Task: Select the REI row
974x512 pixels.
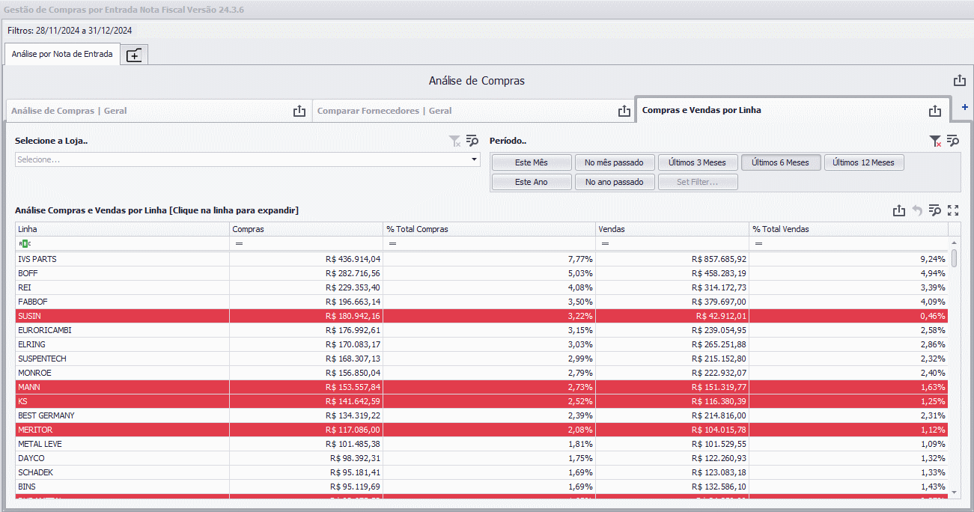Action: pyautogui.click(x=482, y=287)
